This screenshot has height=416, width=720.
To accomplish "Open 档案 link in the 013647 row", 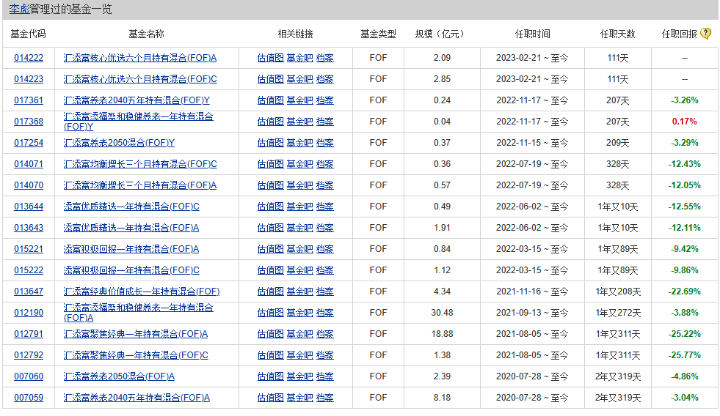I will [x=325, y=291].
